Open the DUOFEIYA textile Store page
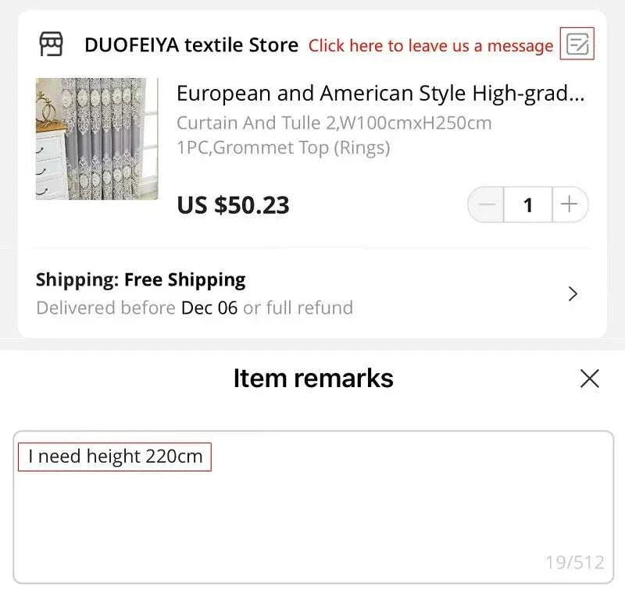Image resolution: width=625 pixels, height=615 pixels. pyautogui.click(x=191, y=45)
